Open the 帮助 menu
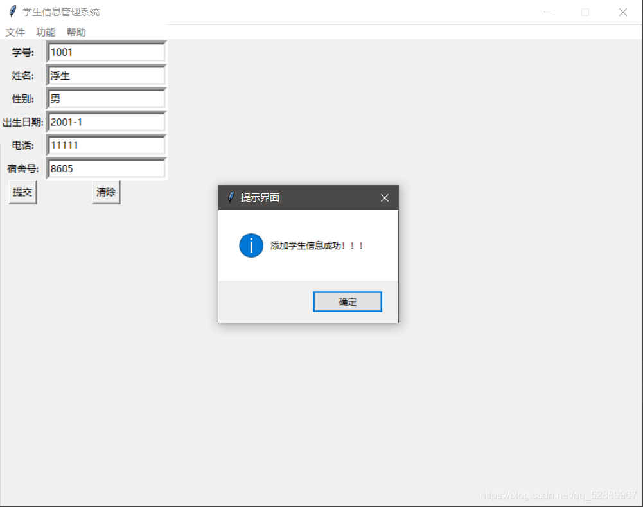Image resolution: width=643 pixels, height=507 pixels. pos(75,31)
